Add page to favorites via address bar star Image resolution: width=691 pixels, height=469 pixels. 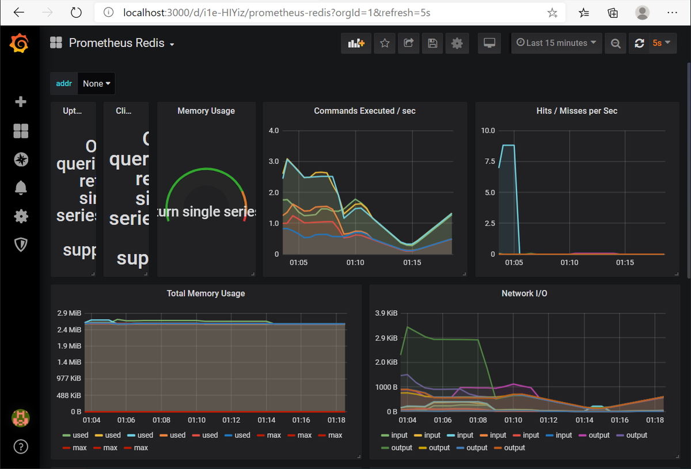click(552, 13)
